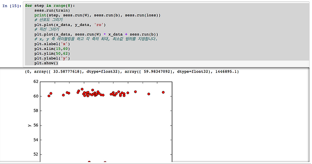The height and width of the screenshot is (164, 312).
Task: Click the y-axis tick label 56
Action: pyautogui.click(x=36, y=125)
